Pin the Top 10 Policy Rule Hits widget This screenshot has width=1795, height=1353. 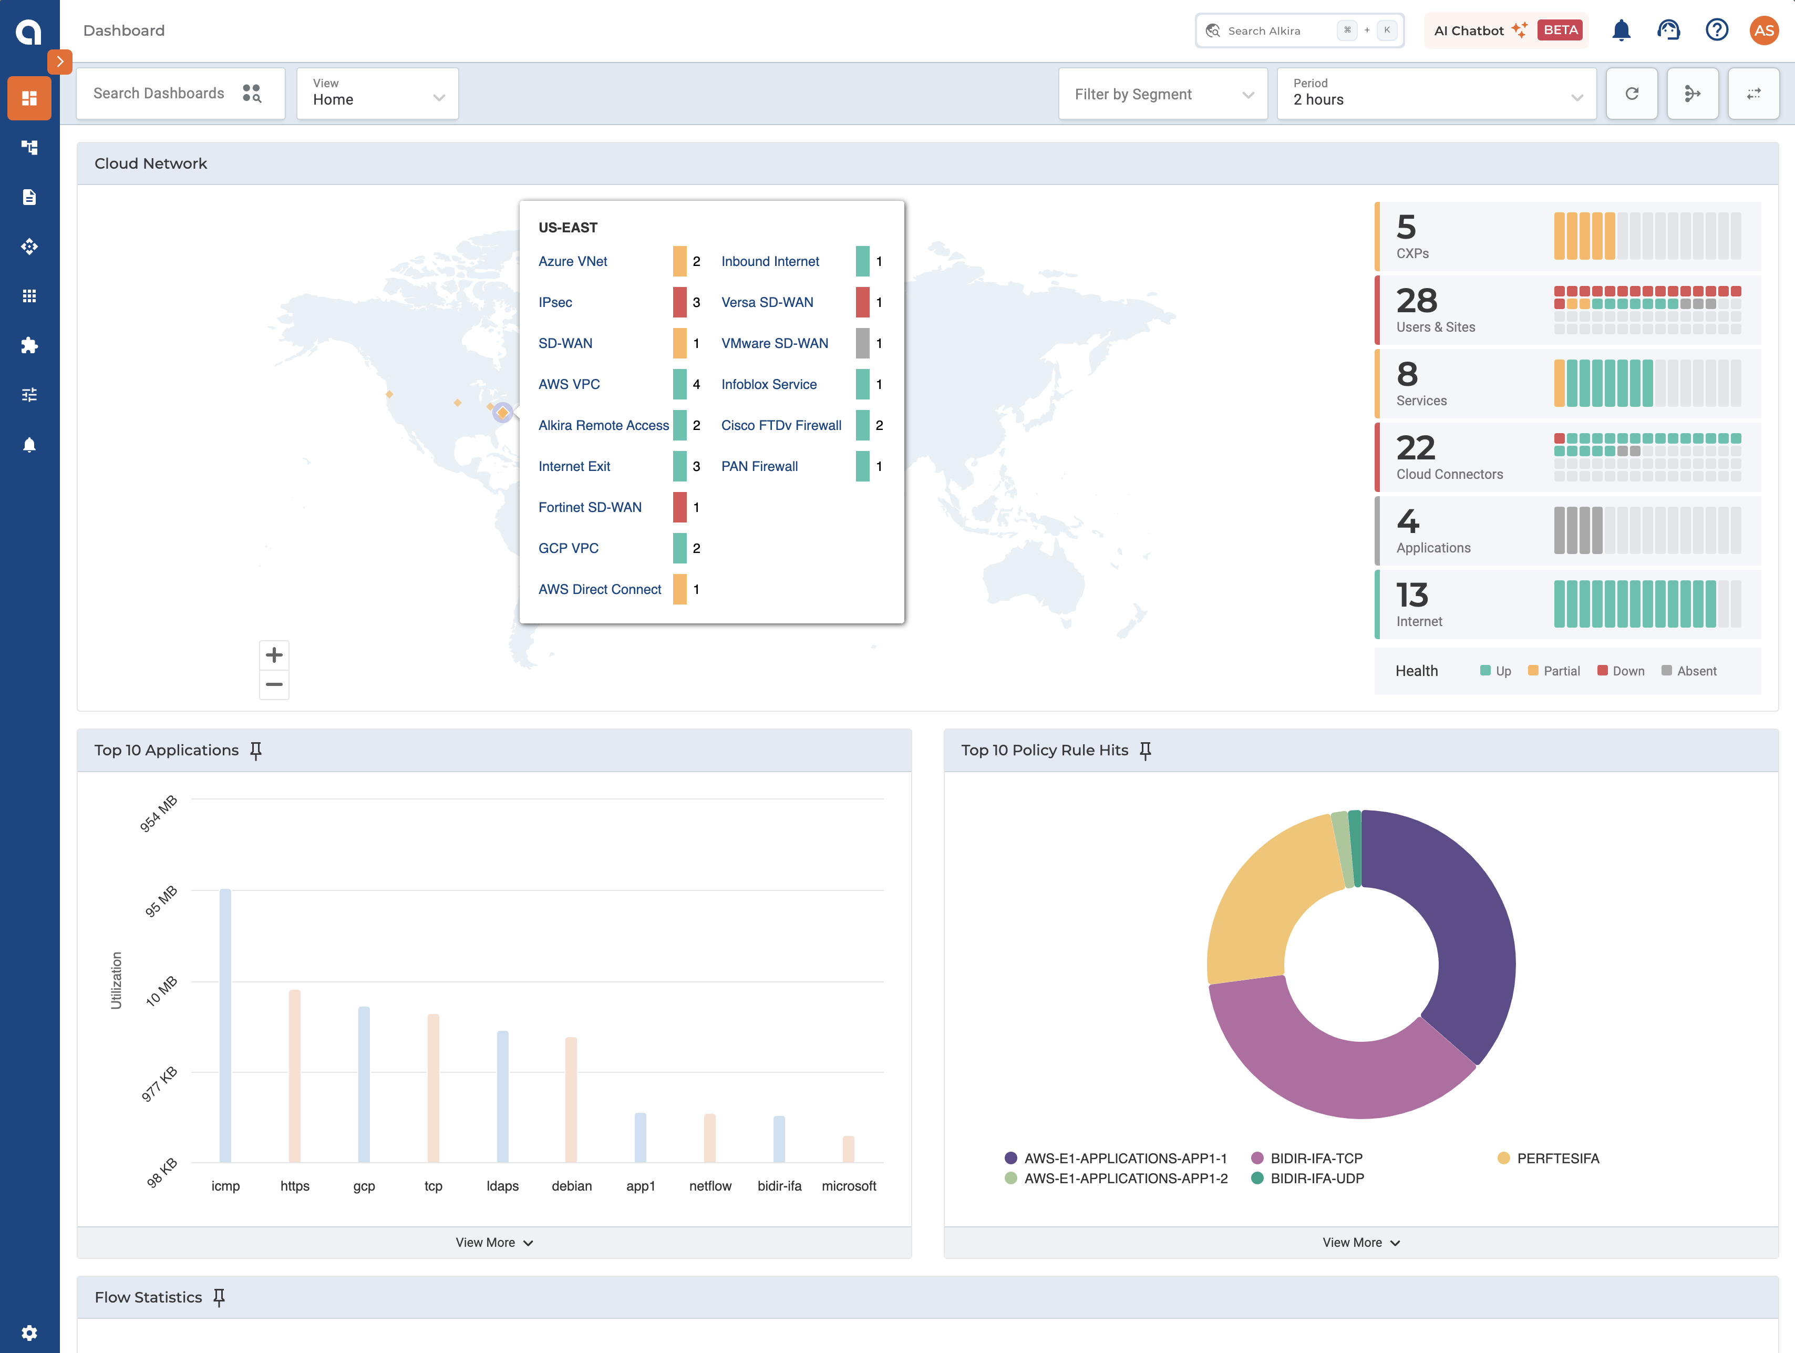(1145, 750)
